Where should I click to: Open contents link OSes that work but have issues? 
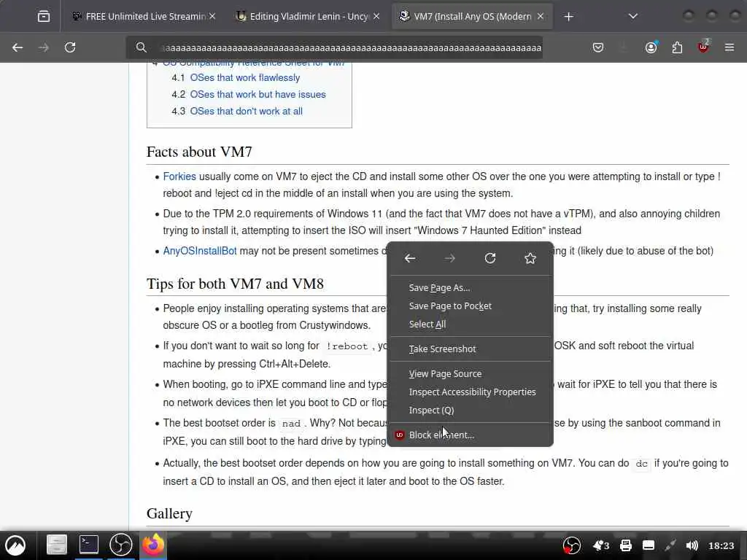[x=258, y=94]
